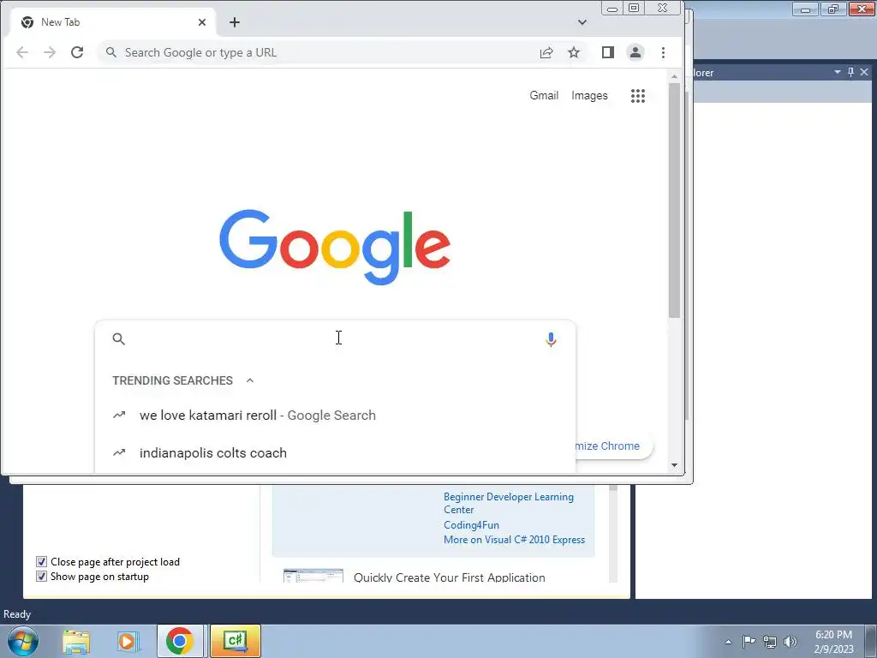Click Chrome scrollbar down arrow
Screen dimensions: 877x658
675,465
